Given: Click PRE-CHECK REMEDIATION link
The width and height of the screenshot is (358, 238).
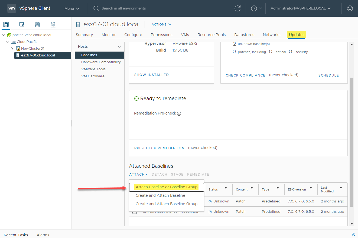Looking at the screenshot, I should [159, 148].
